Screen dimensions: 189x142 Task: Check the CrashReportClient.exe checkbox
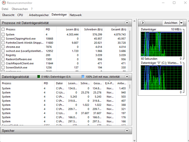point(3,63)
